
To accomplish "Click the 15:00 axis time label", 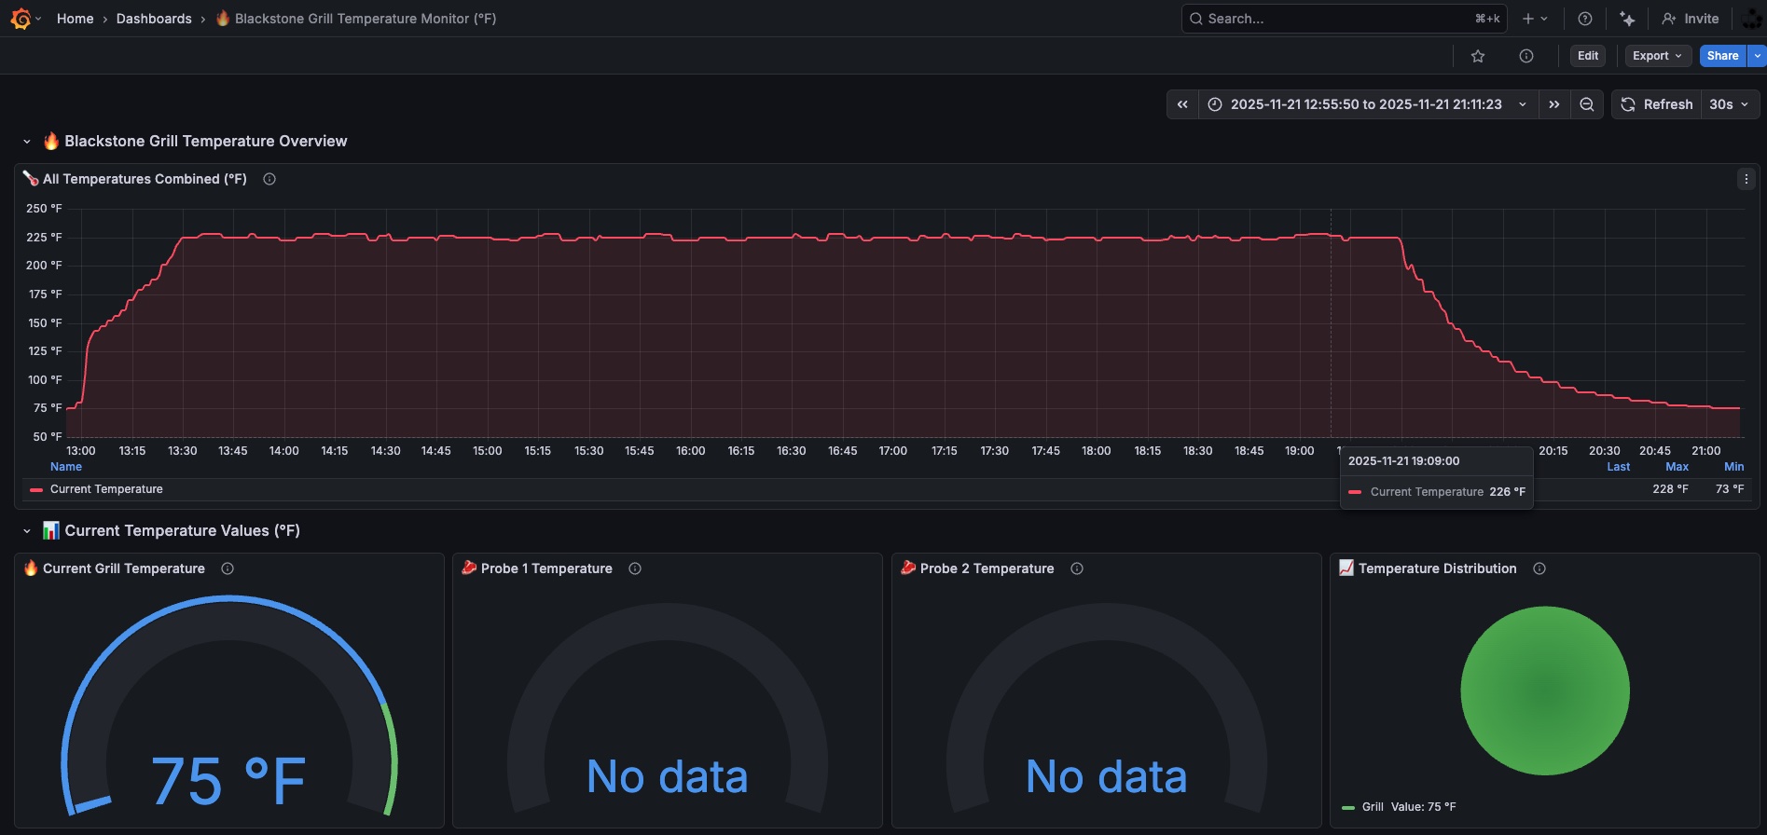I will pos(487,451).
